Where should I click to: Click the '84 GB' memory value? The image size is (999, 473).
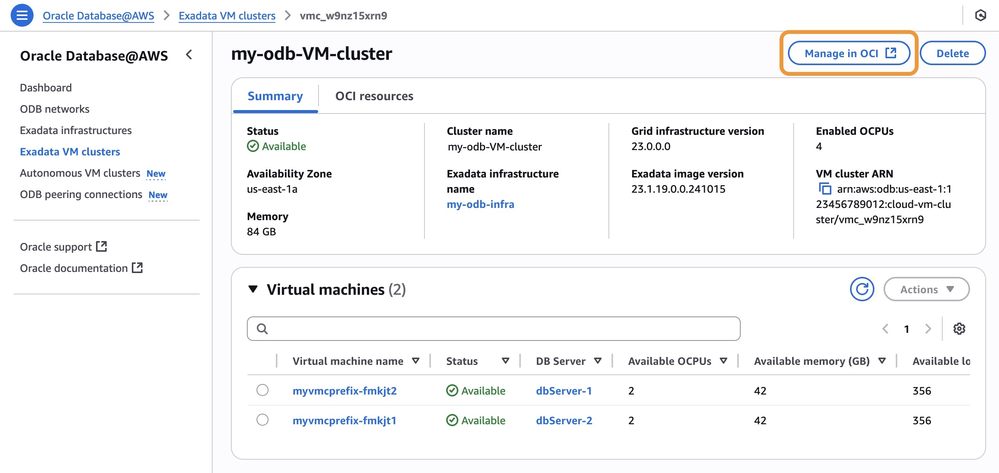pos(261,232)
